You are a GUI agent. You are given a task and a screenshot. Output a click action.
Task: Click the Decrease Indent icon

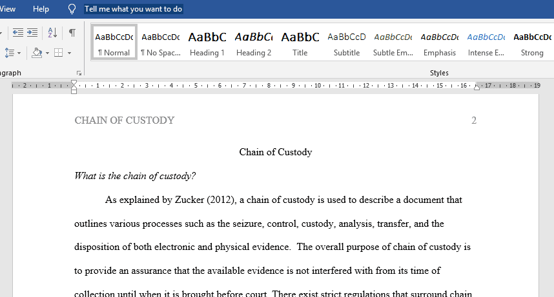click(x=17, y=33)
